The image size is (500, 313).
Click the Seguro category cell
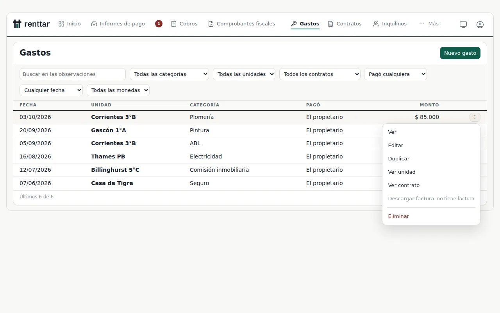(199, 183)
